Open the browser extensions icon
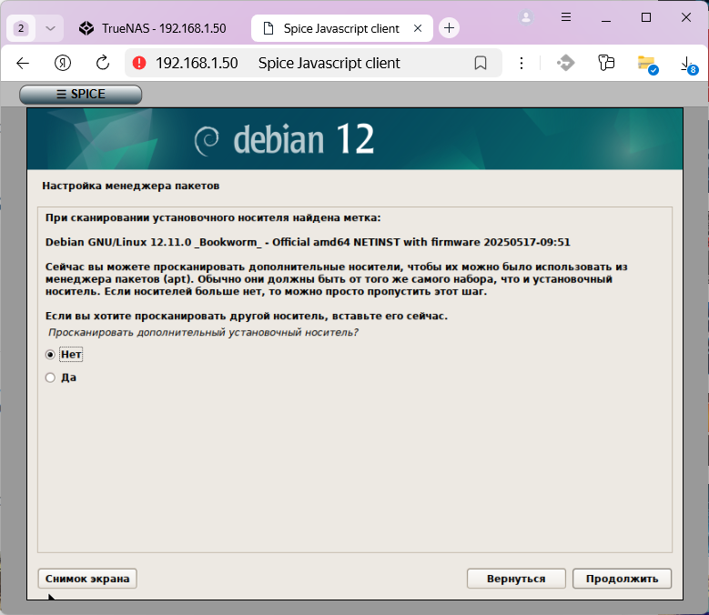Screen dimensions: 709x615 pyautogui.click(x=606, y=63)
